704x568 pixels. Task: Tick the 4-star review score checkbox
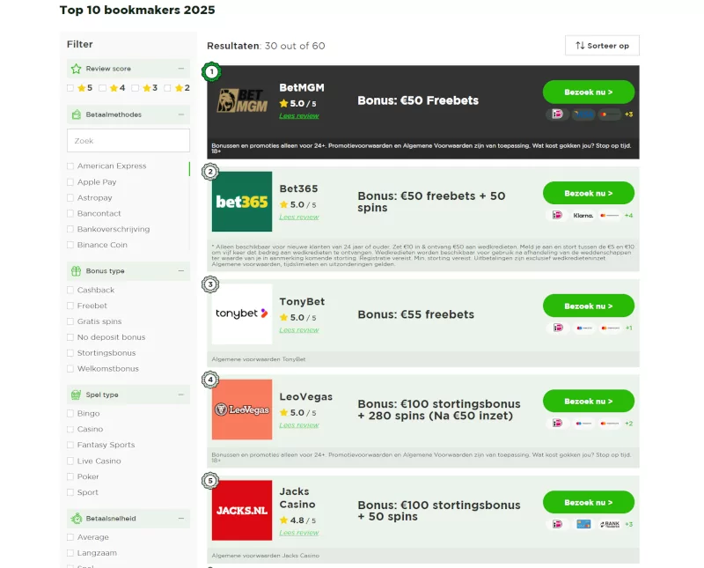pyautogui.click(x=102, y=88)
